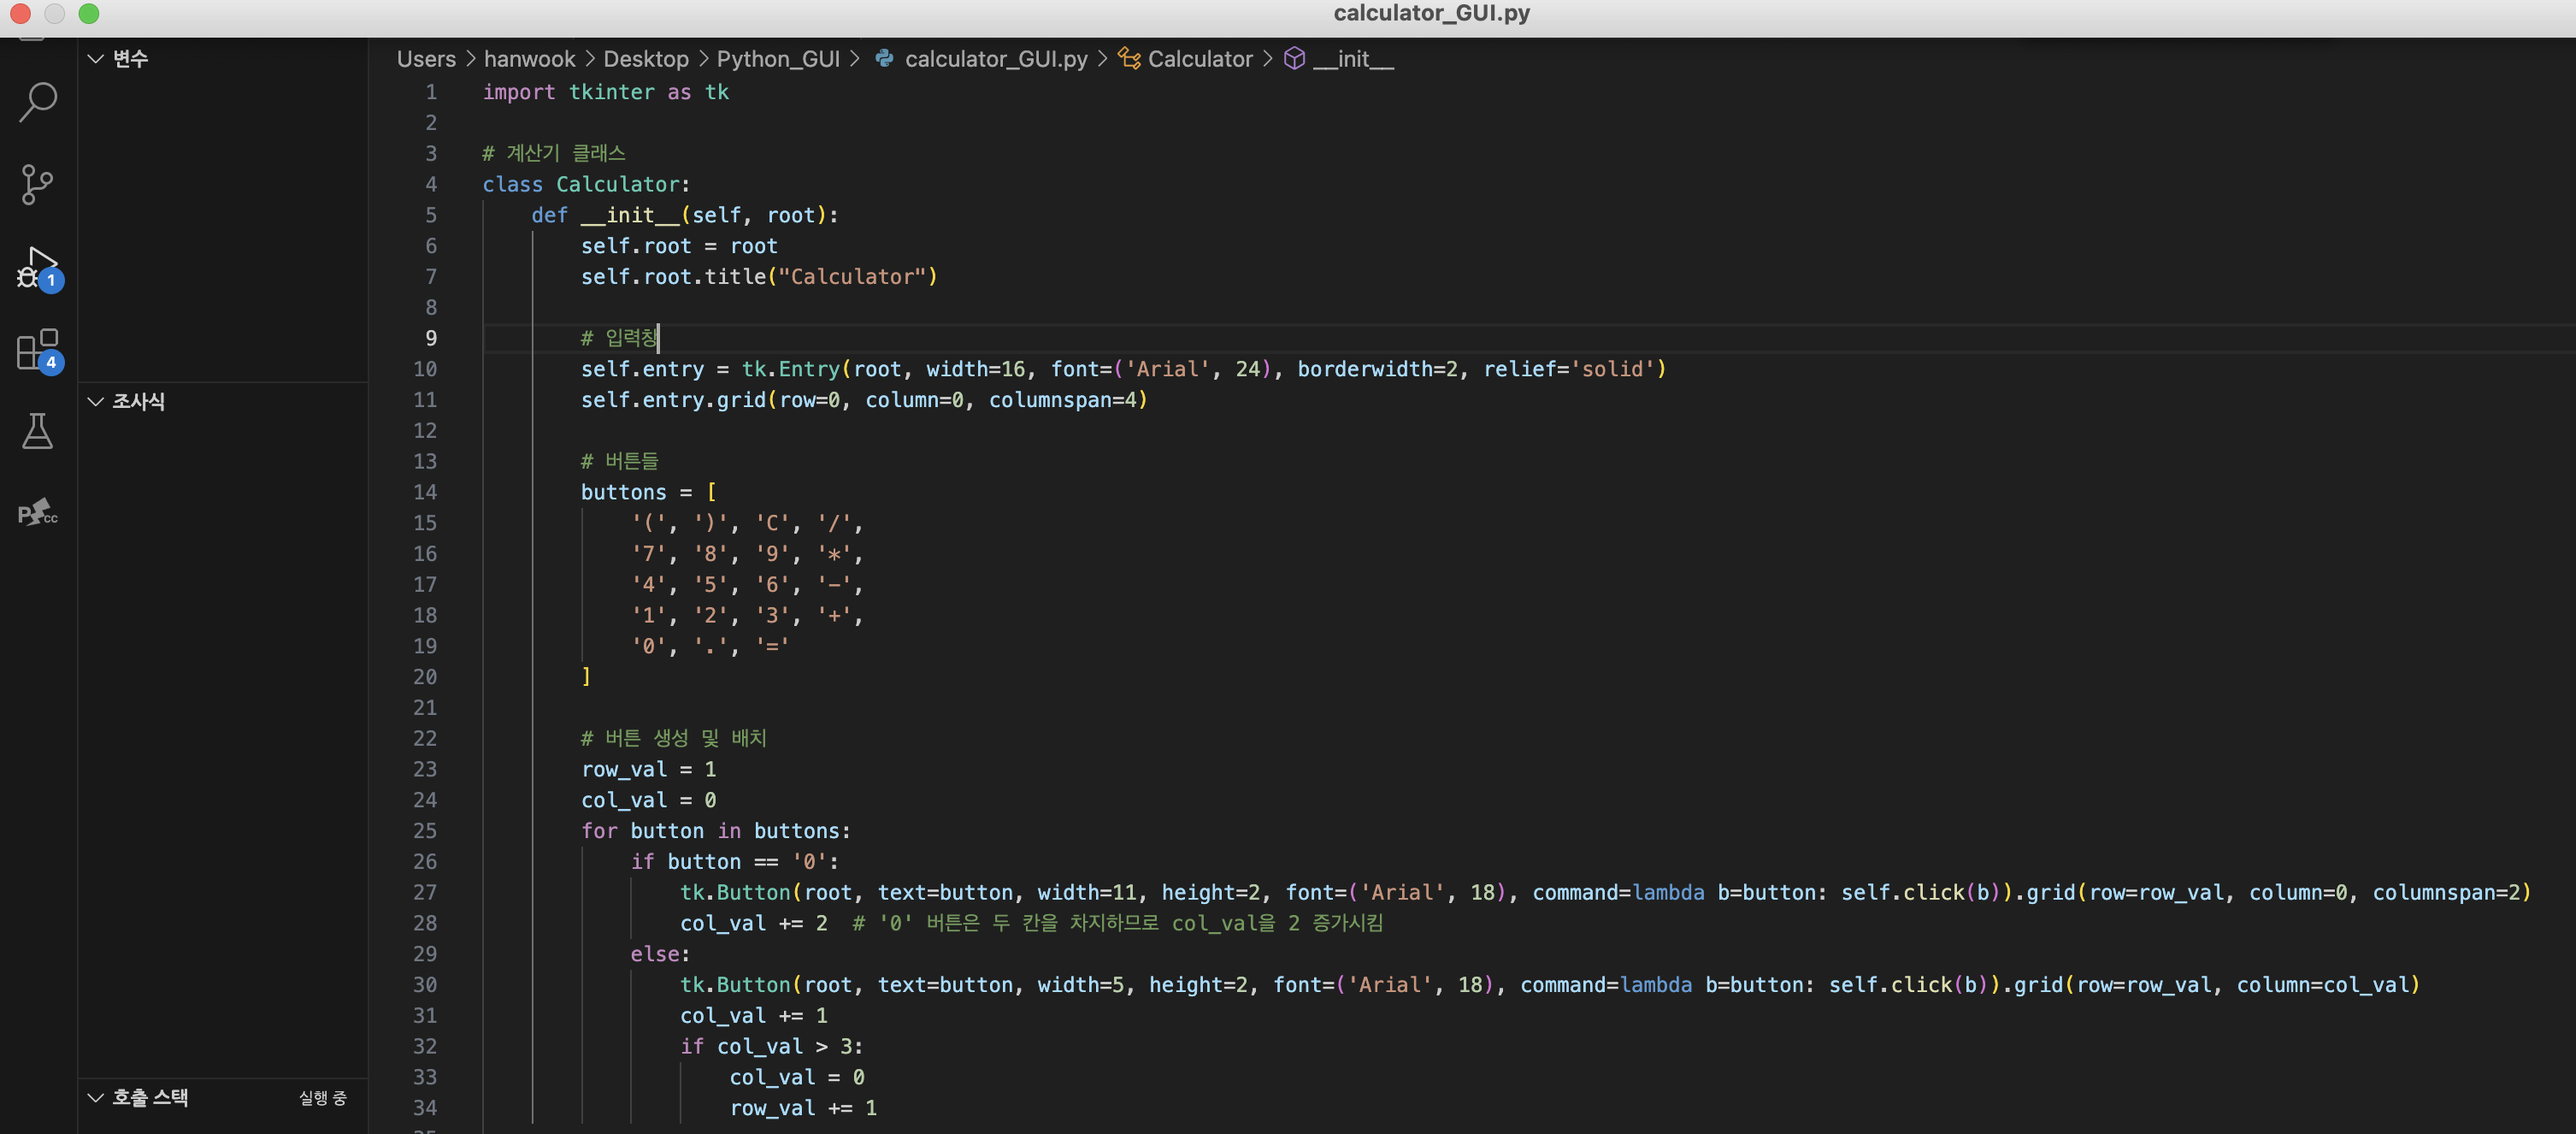2576x1134 pixels.
Task: Open the Testing flask view
Action: pyautogui.click(x=38, y=431)
